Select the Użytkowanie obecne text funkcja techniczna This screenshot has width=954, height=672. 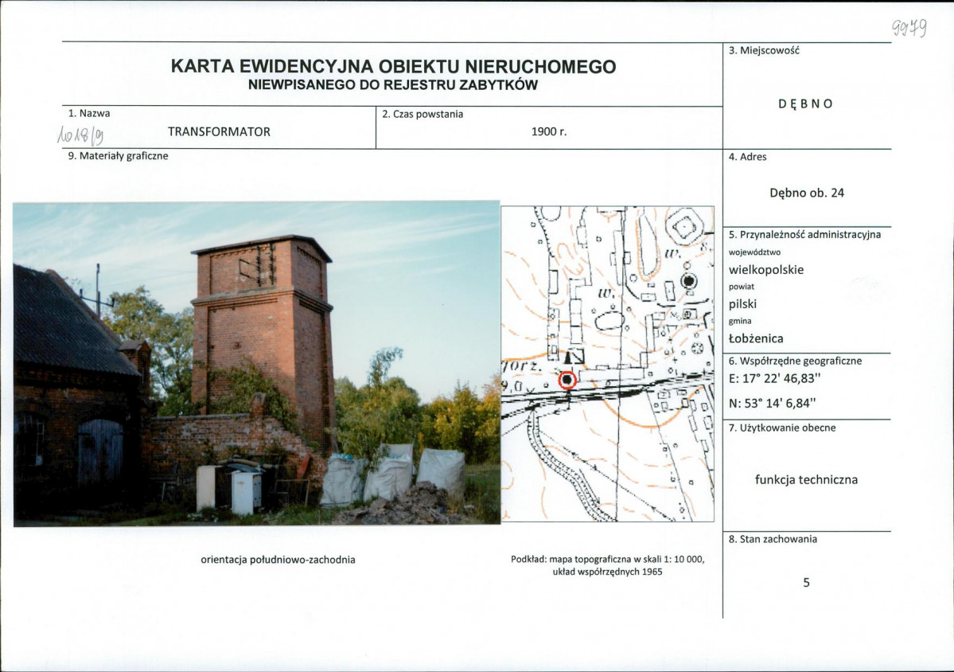coord(808,480)
